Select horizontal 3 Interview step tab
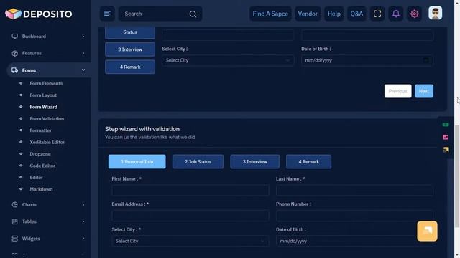Viewport: 460px width, 258px height. point(254,161)
